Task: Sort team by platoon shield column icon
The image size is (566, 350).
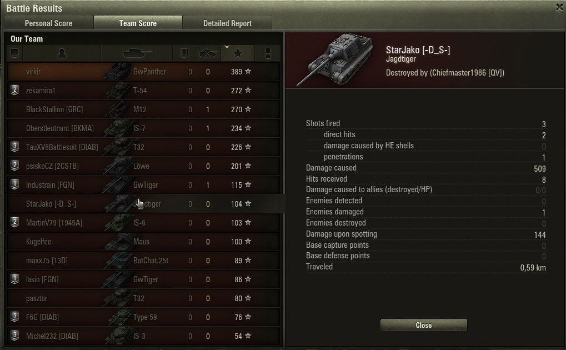Action: pos(15,53)
